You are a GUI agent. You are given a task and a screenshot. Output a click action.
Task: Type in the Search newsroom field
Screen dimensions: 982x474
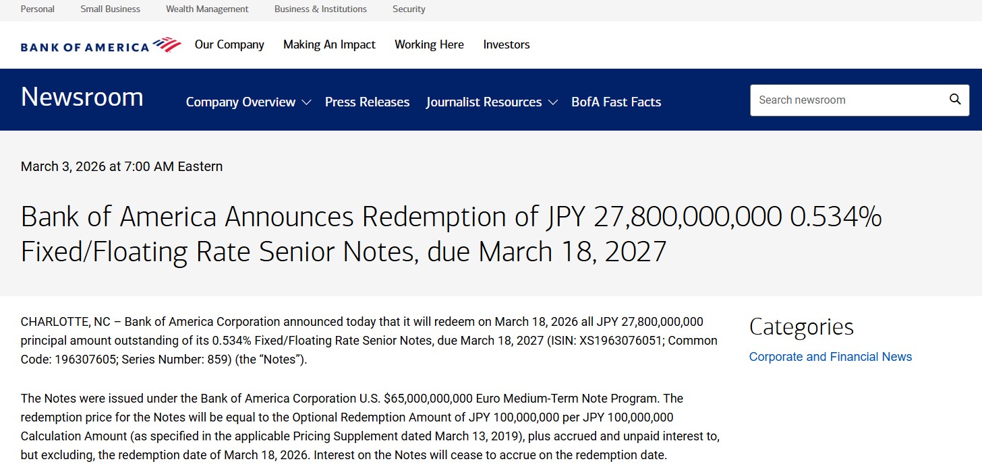(846, 100)
